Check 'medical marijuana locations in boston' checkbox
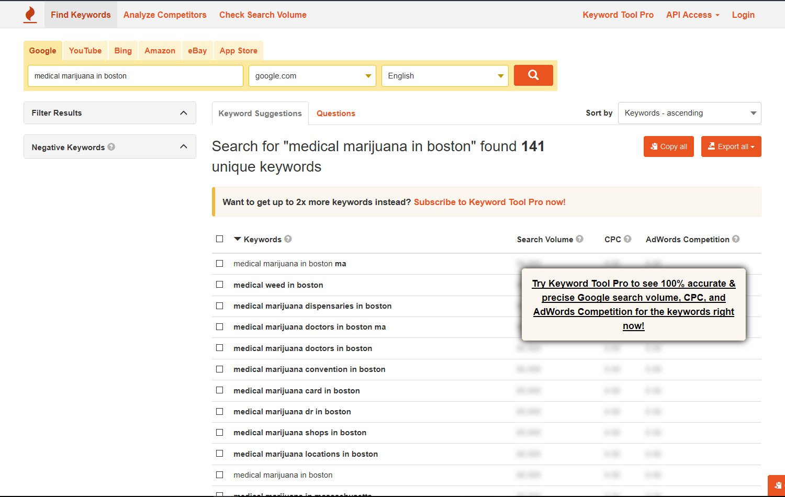Screen dimensions: 785x497 (220, 454)
